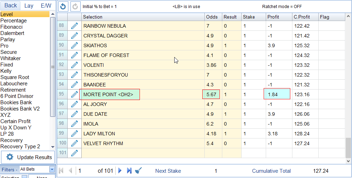This screenshot has width=352, height=178.
Task: Click the undo arrow icon in toolbar
Action: tap(63, 6)
